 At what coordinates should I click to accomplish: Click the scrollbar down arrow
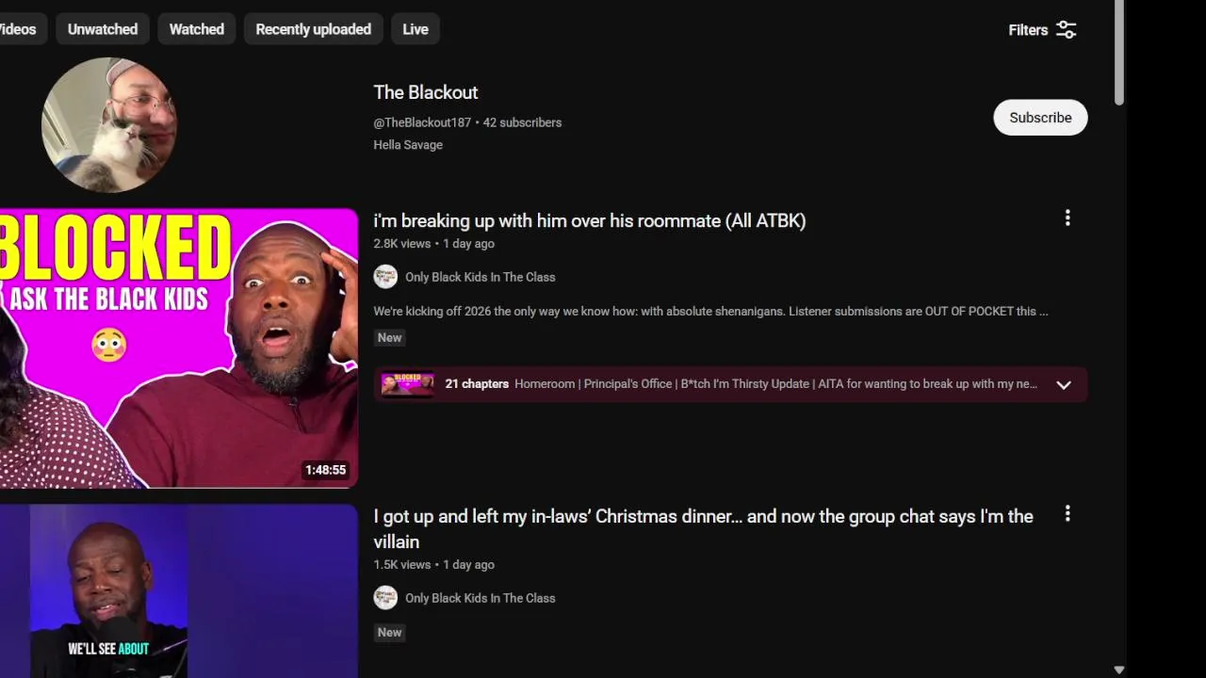(x=1118, y=670)
